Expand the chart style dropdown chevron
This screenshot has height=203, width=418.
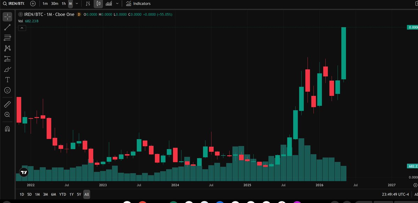(x=117, y=3)
